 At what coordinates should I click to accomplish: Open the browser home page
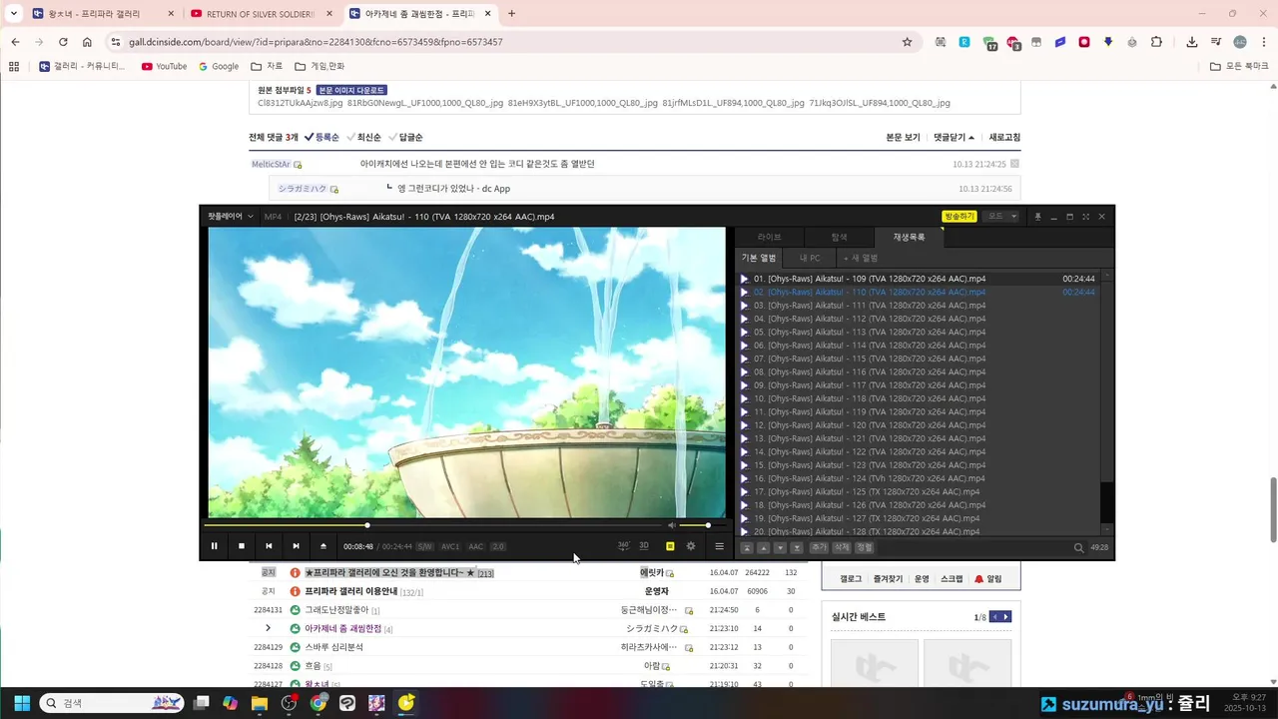coord(87,42)
